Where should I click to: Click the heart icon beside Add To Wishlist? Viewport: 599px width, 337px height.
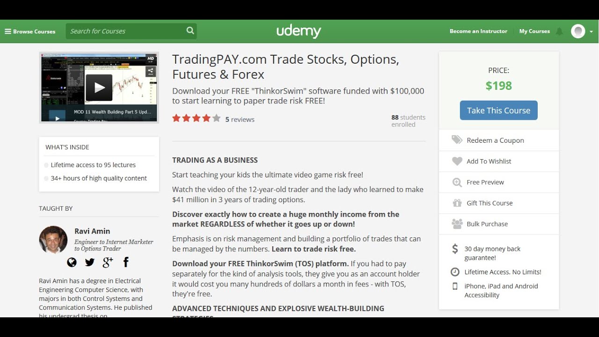pyautogui.click(x=457, y=161)
